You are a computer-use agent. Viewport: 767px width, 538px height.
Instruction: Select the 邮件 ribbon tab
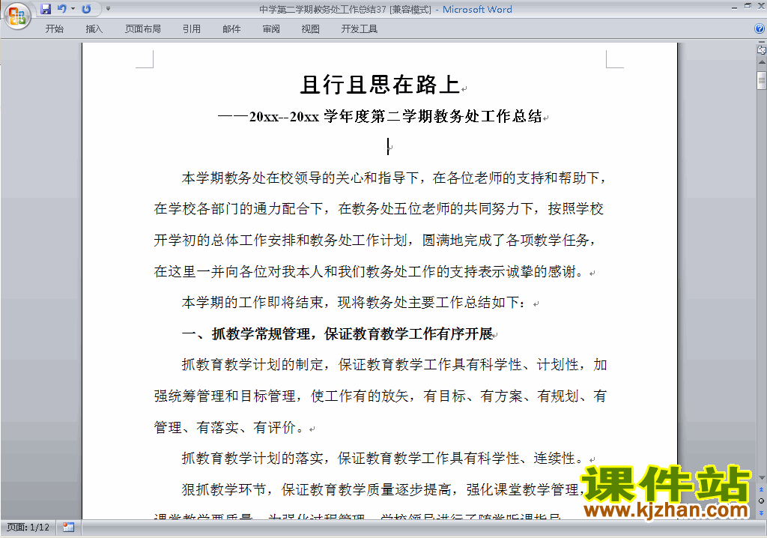point(231,29)
